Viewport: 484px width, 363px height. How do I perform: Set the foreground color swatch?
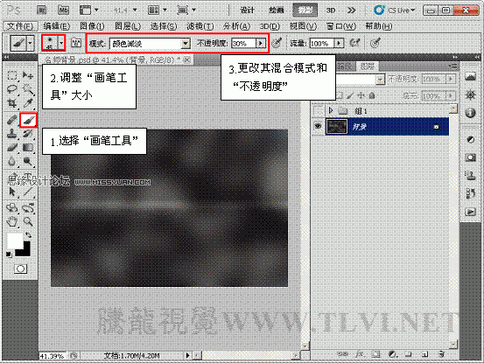(14, 241)
